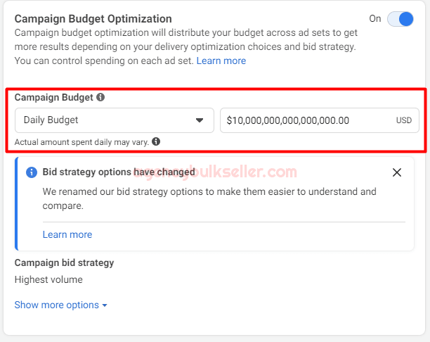Dismiss the bid strategy notice with X

tap(397, 172)
